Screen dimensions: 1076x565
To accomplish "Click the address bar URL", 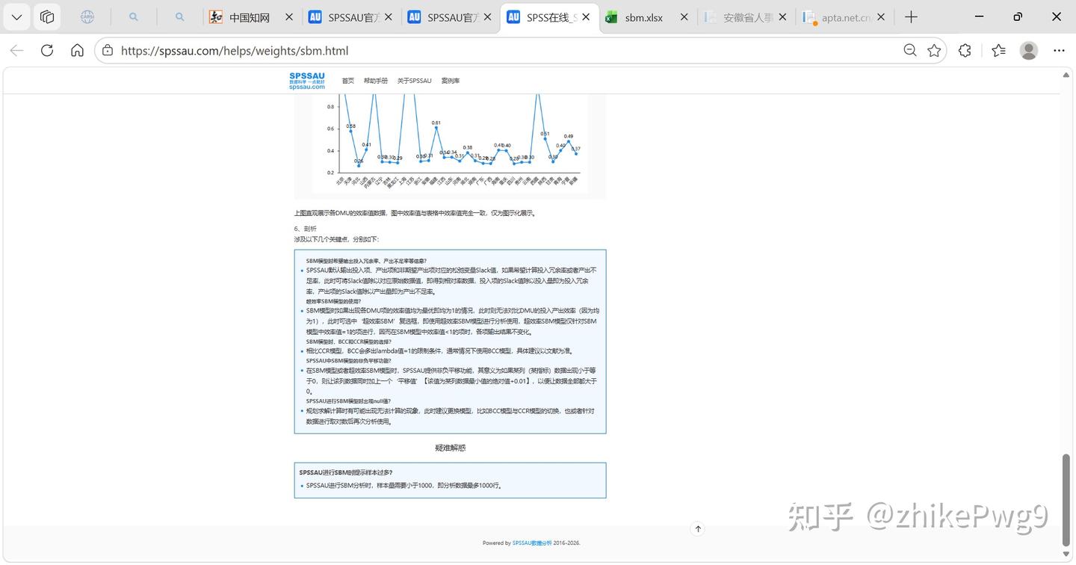I will (x=235, y=51).
